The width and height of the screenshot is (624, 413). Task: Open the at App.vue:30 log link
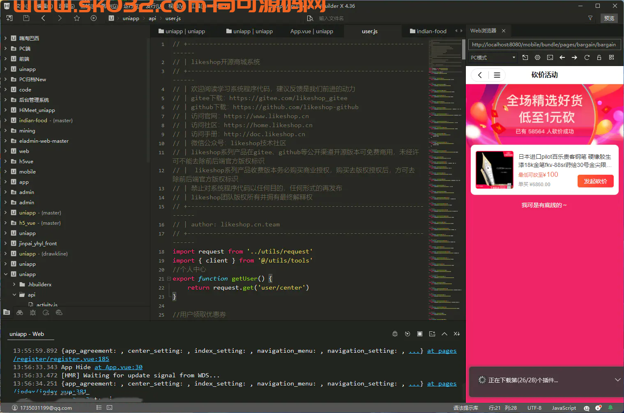(119, 367)
